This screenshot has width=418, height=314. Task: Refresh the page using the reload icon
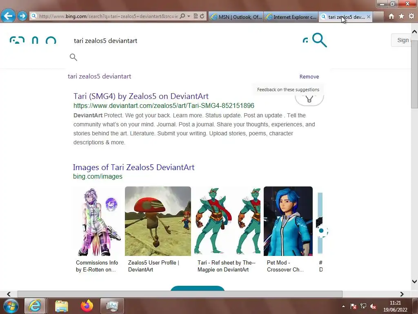click(x=202, y=16)
